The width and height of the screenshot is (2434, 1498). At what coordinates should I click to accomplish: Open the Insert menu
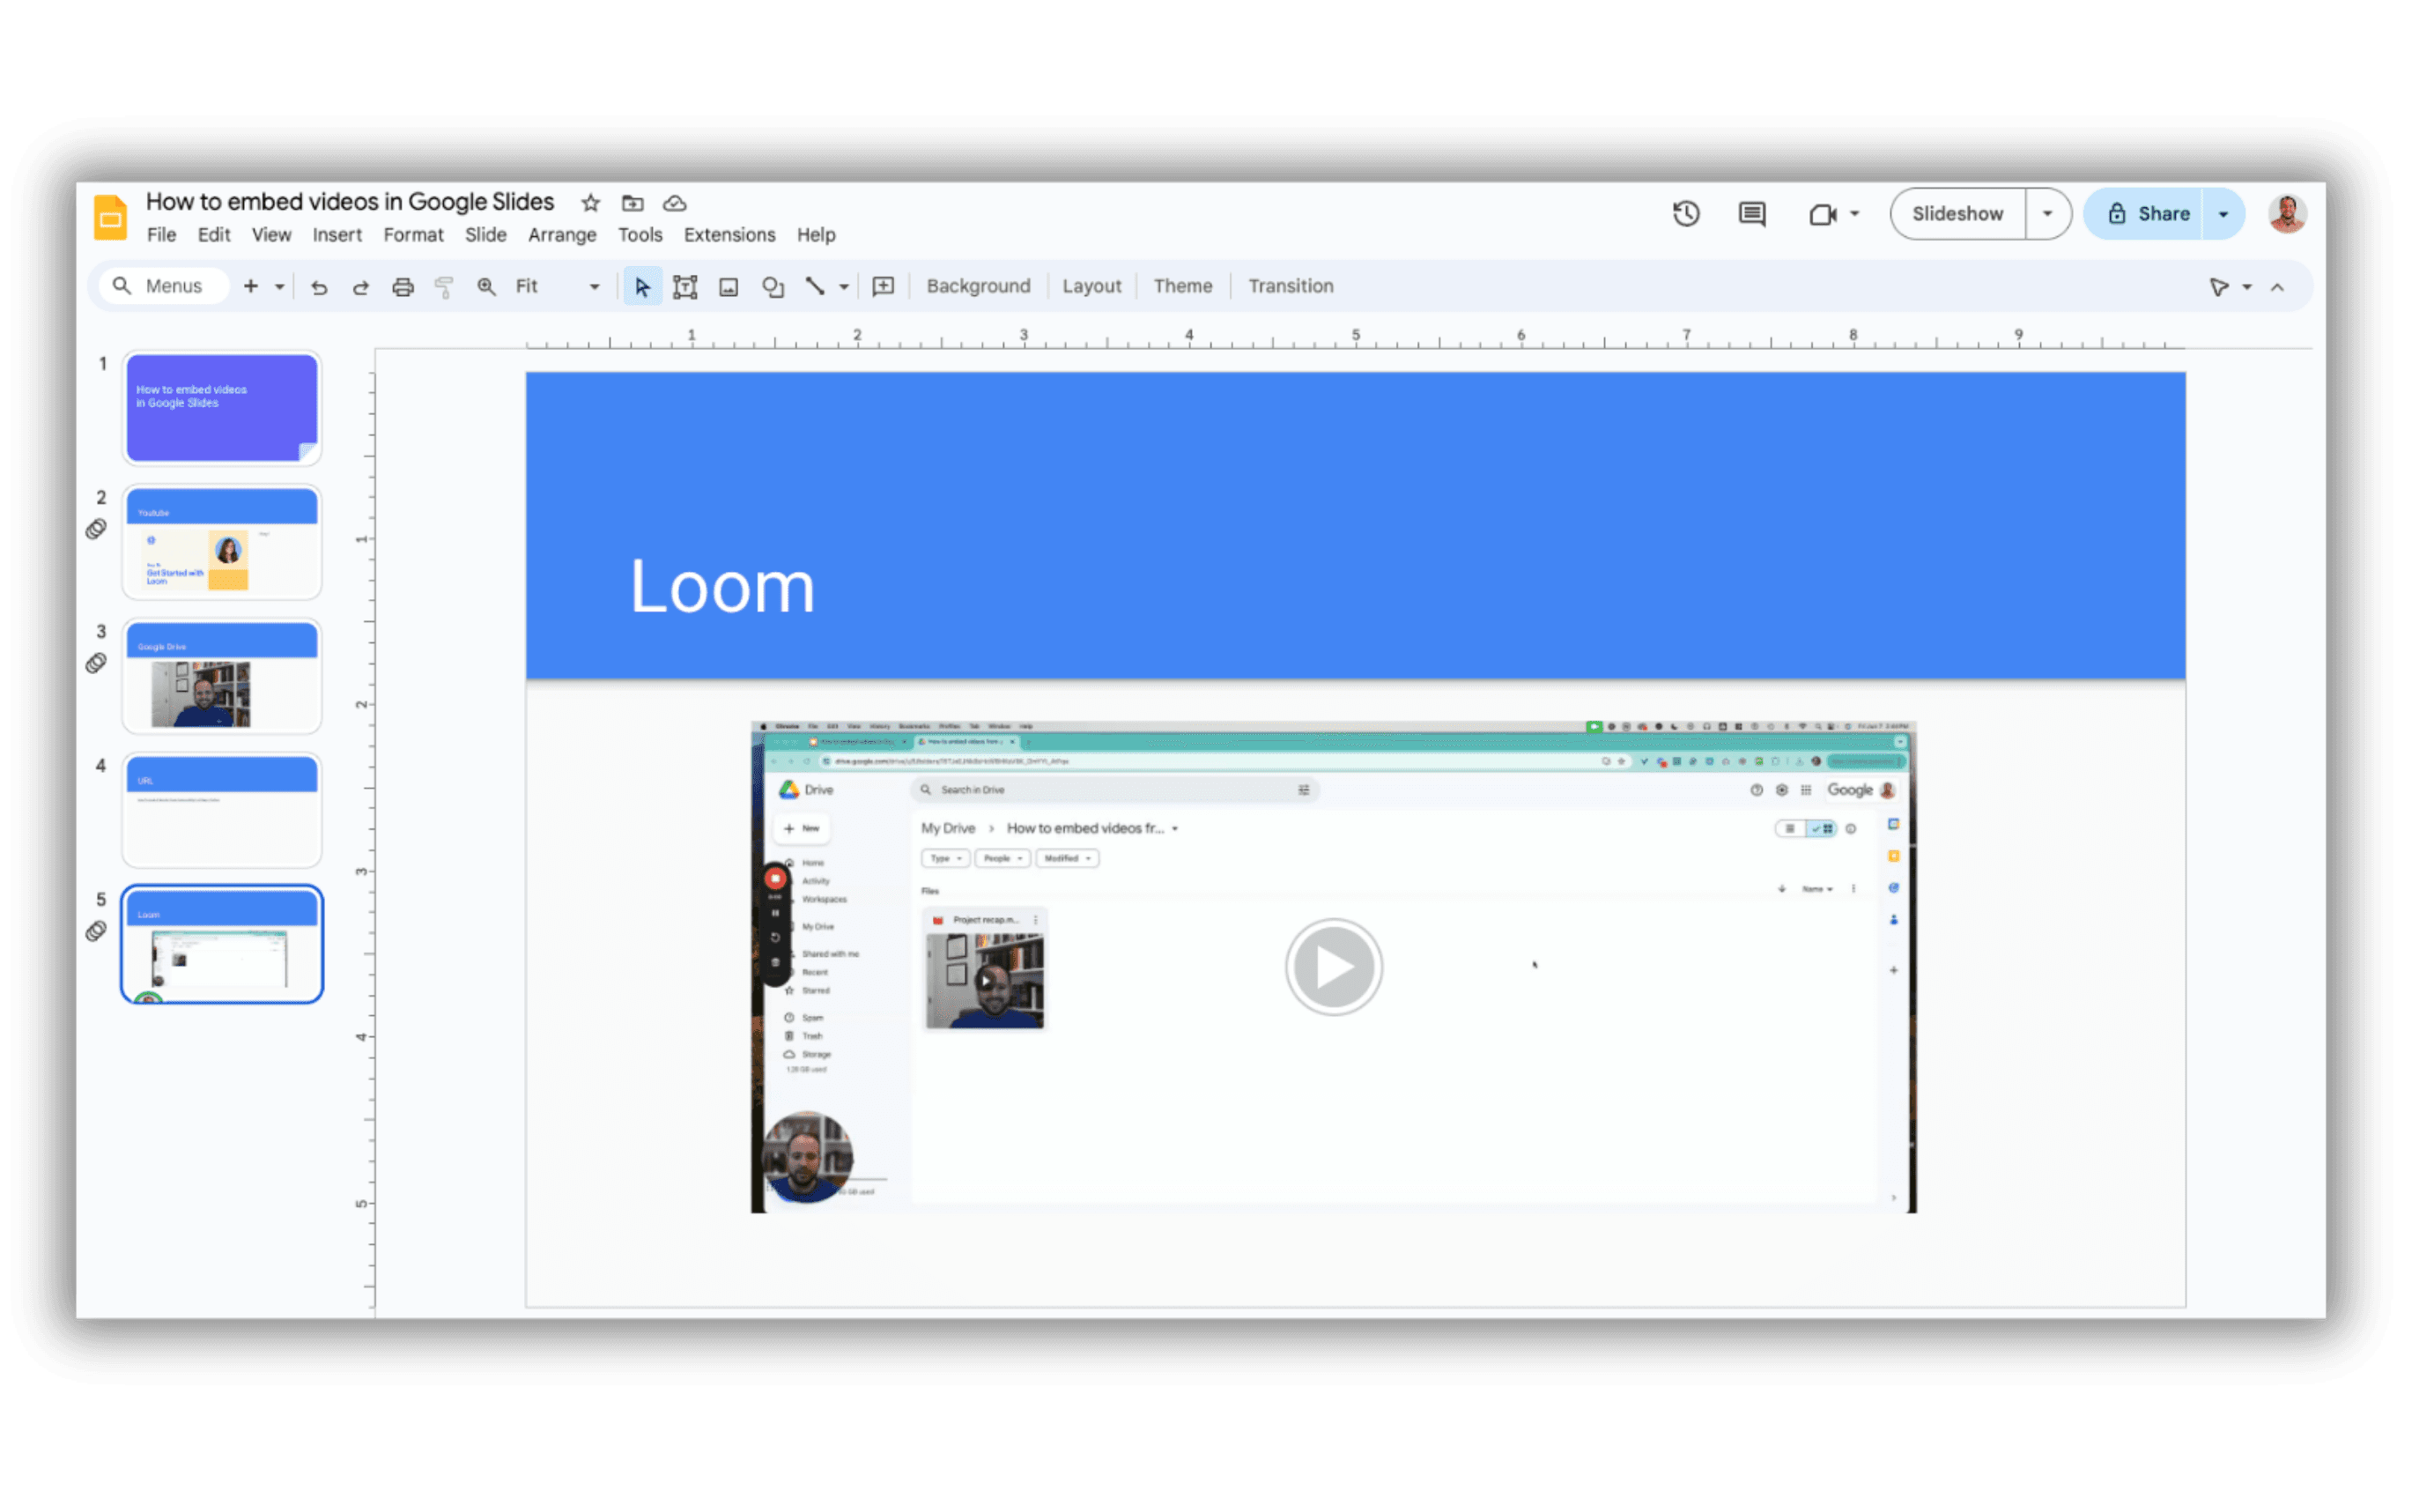pos(337,234)
